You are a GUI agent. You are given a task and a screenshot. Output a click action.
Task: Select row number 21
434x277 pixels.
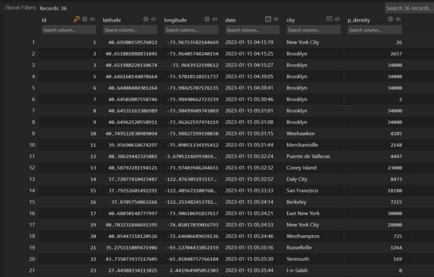click(x=32, y=271)
